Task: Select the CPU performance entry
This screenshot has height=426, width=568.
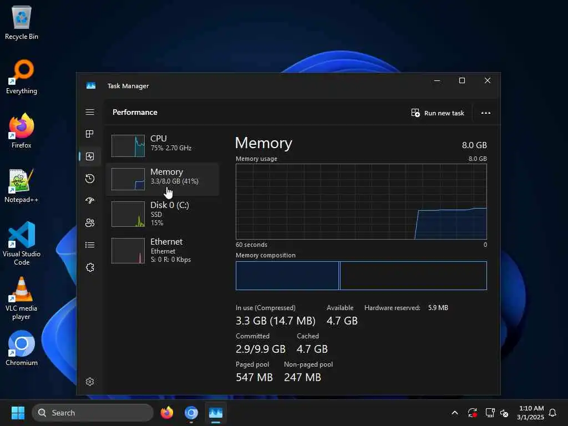Action: point(163,146)
